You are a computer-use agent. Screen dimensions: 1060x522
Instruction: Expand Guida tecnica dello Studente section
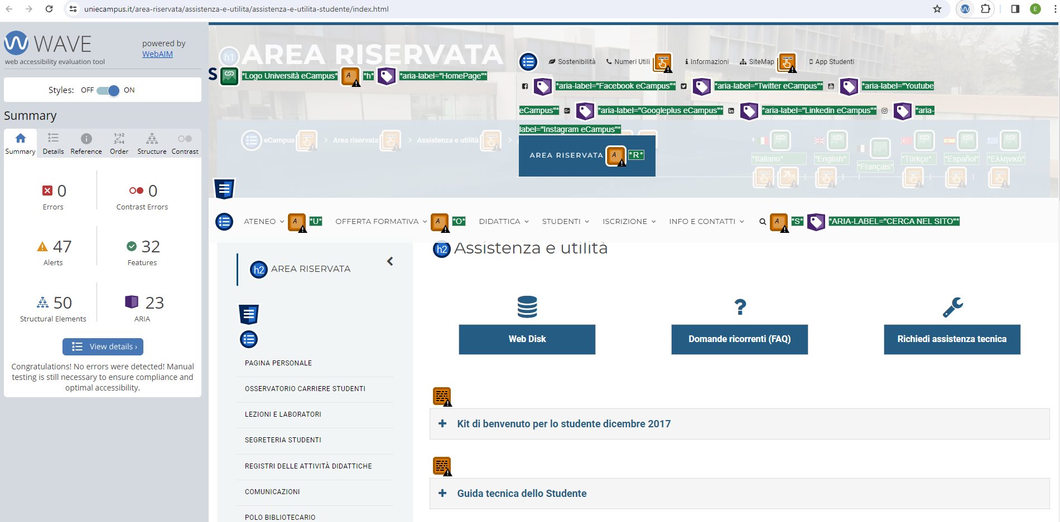pyautogui.click(x=739, y=494)
